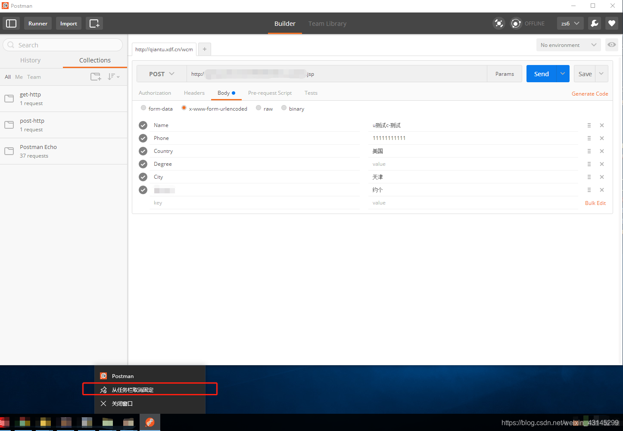The height and width of the screenshot is (431, 623).
Task: Select the request tab http://qiantu.xdf.cn/wcm
Action: click(164, 49)
